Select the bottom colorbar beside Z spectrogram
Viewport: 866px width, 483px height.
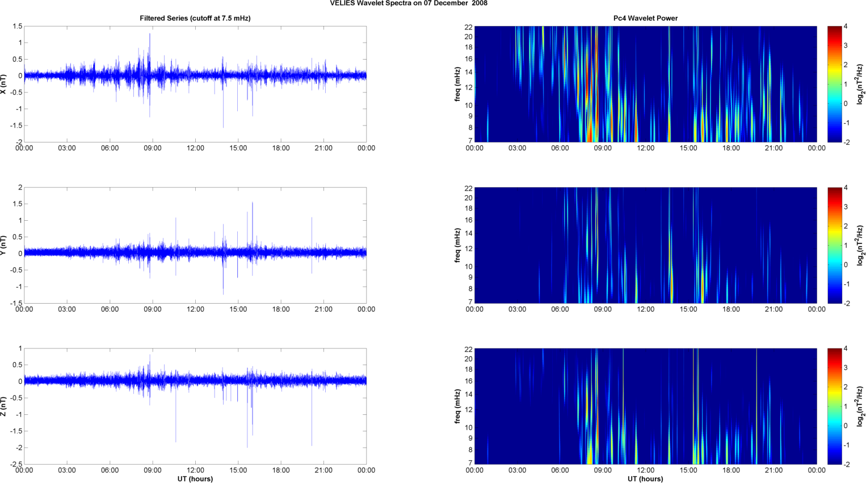point(835,406)
